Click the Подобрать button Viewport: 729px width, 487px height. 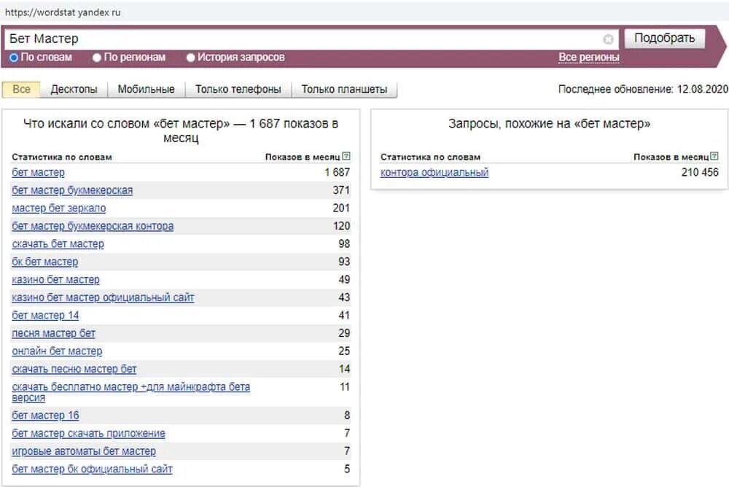click(x=664, y=38)
